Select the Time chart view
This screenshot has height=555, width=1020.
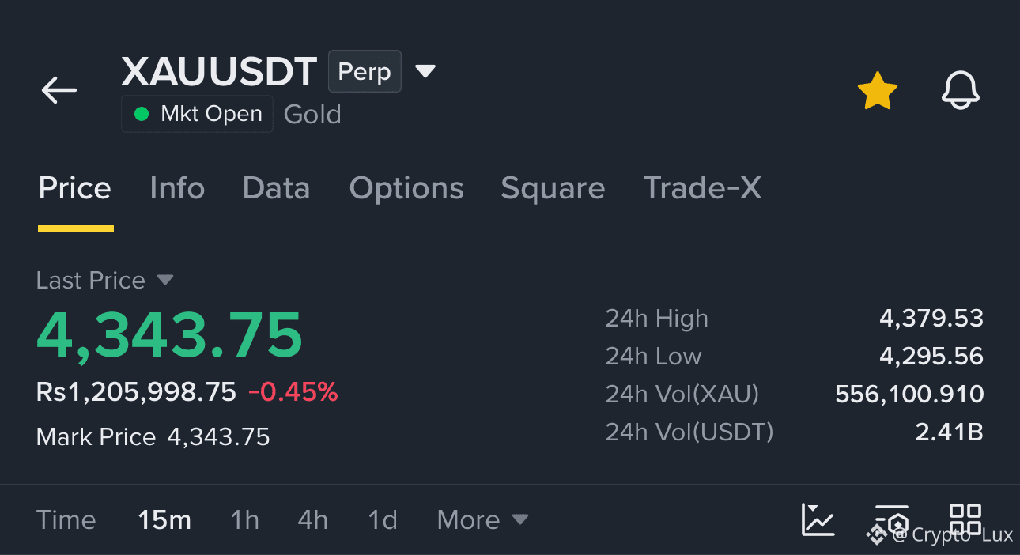pos(66,519)
